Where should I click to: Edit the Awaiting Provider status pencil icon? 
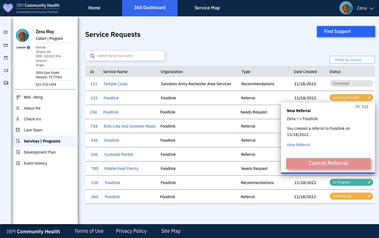pos(369,97)
